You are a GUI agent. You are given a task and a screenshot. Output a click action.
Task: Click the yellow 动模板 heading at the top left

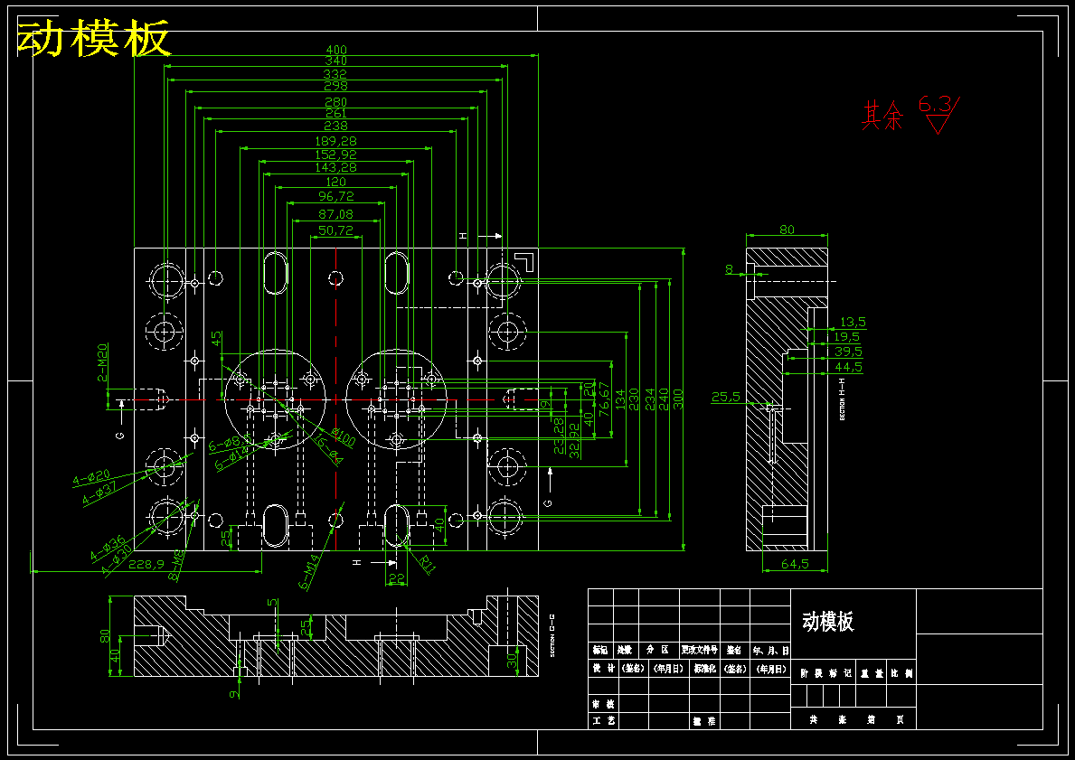click(x=93, y=39)
